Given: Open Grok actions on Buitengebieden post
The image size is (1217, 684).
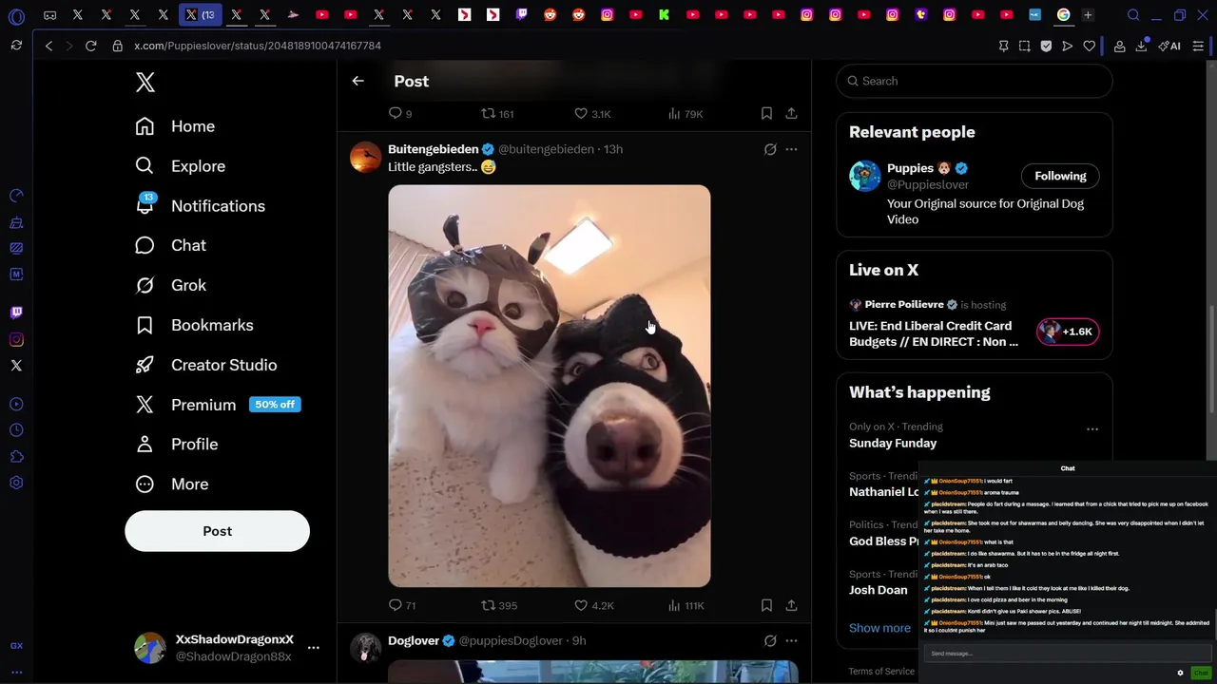Looking at the screenshot, I should 770,149.
